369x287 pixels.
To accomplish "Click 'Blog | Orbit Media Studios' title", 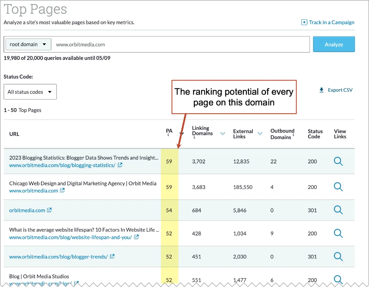I will (x=39, y=276).
